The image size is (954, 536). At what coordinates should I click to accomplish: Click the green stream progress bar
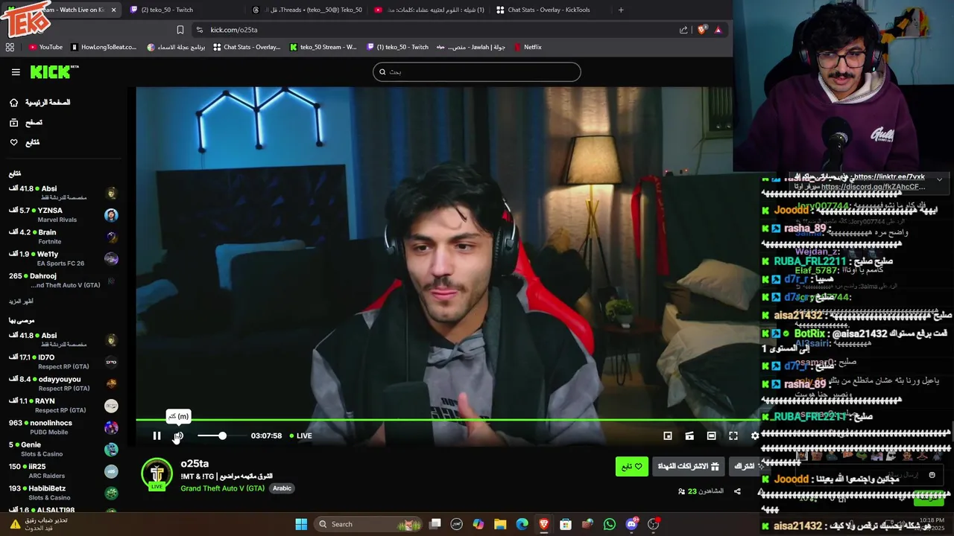click(447, 421)
